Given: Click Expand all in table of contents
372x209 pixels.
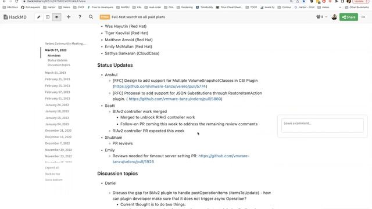Looking at the screenshot, I should [x=52, y=168].
